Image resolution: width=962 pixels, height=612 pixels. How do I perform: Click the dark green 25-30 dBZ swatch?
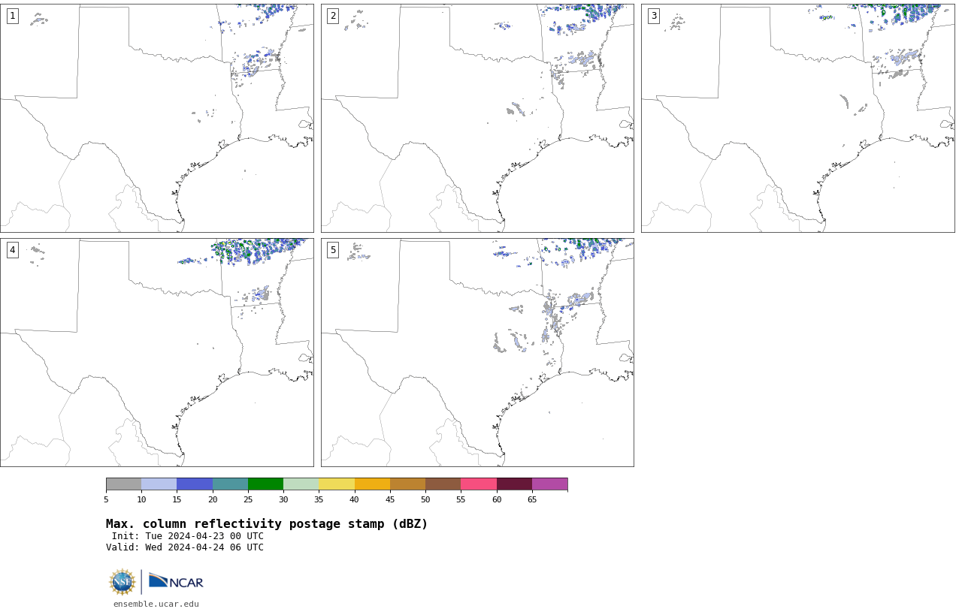pyautogui.click(x=265, y=484)
